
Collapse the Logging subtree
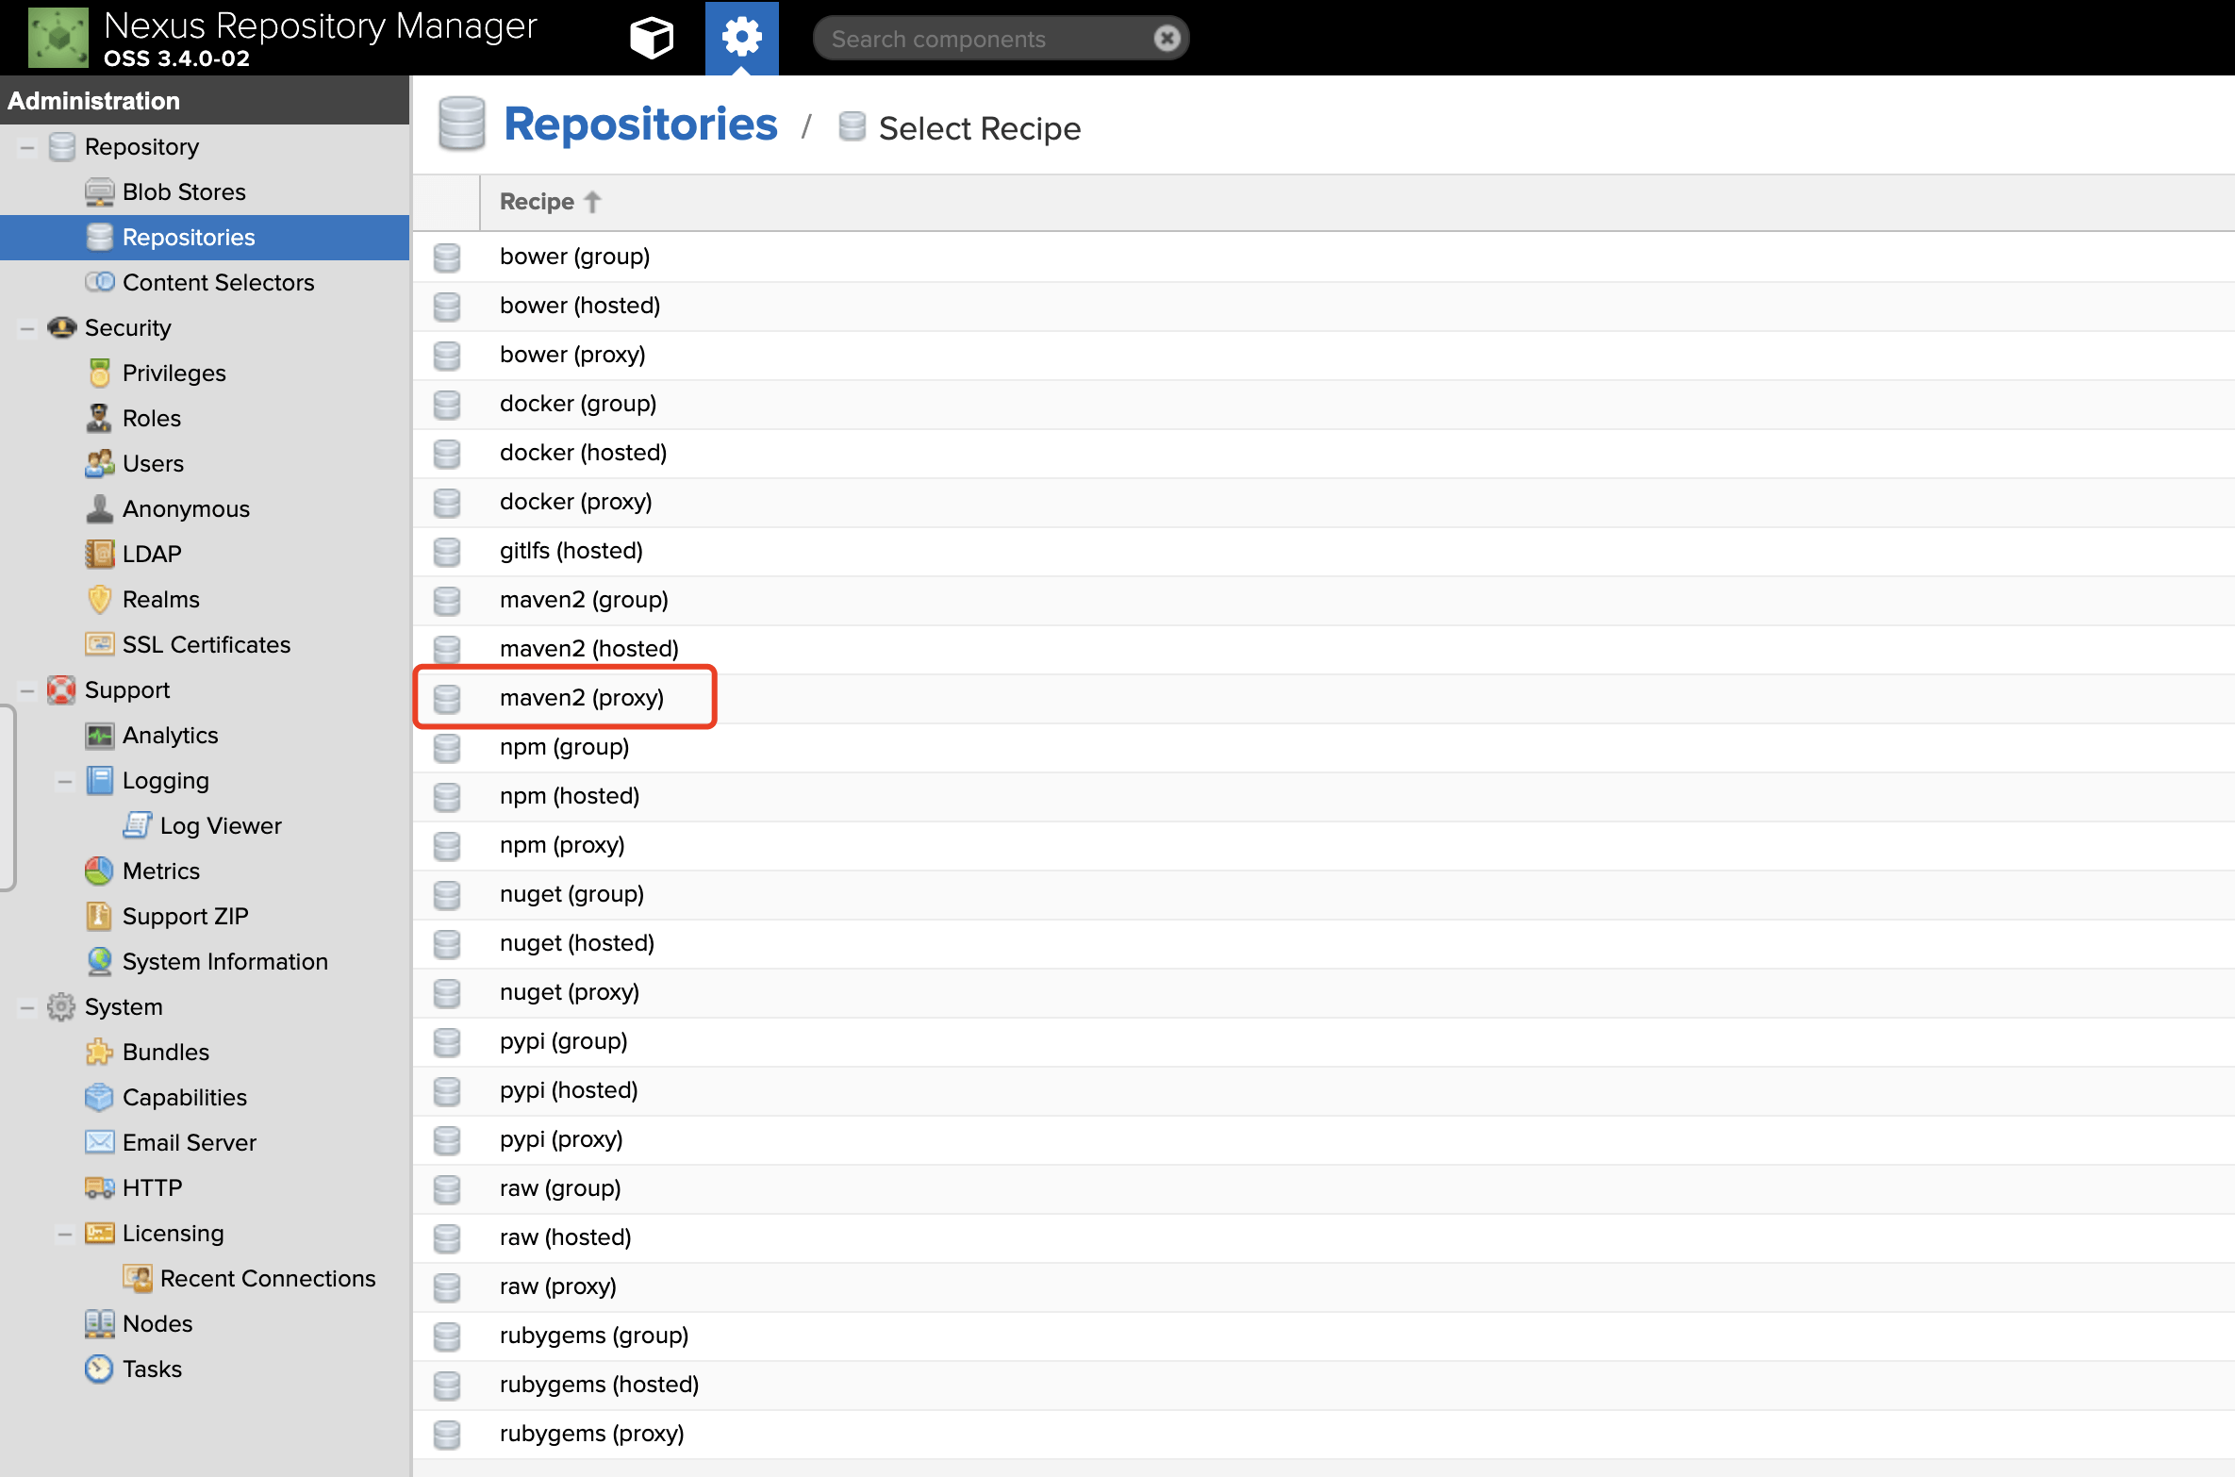point(65,781)
